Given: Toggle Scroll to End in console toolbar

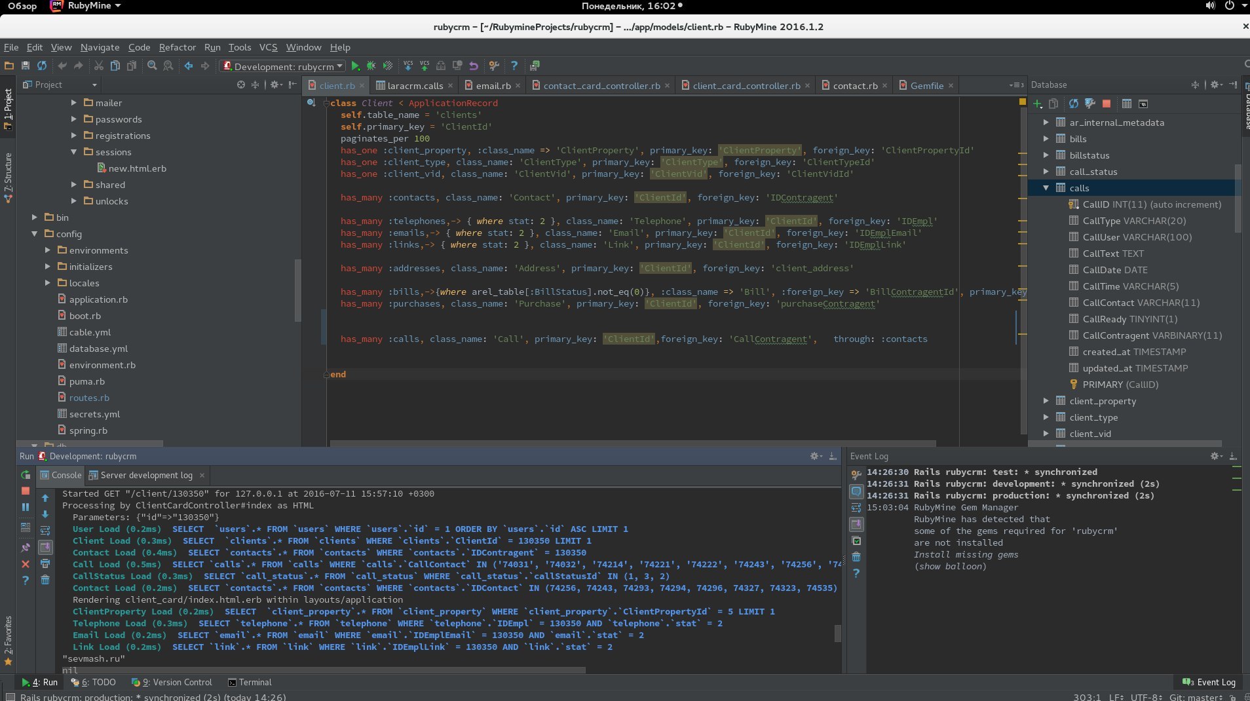Looking at the screenshot, I should pos(45,547).
